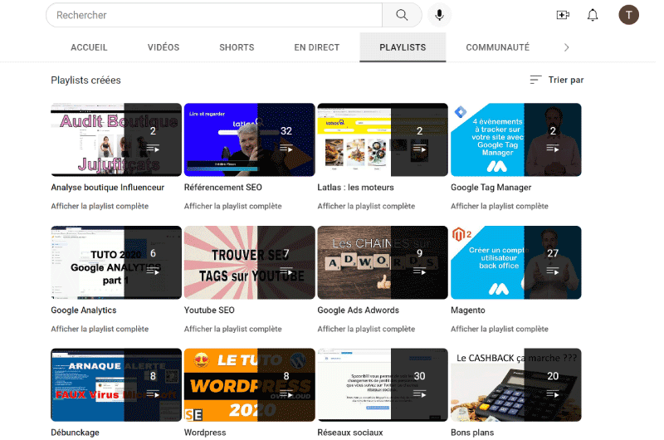
Task: Open the Trier par sort menu
Action: [557, 80]
